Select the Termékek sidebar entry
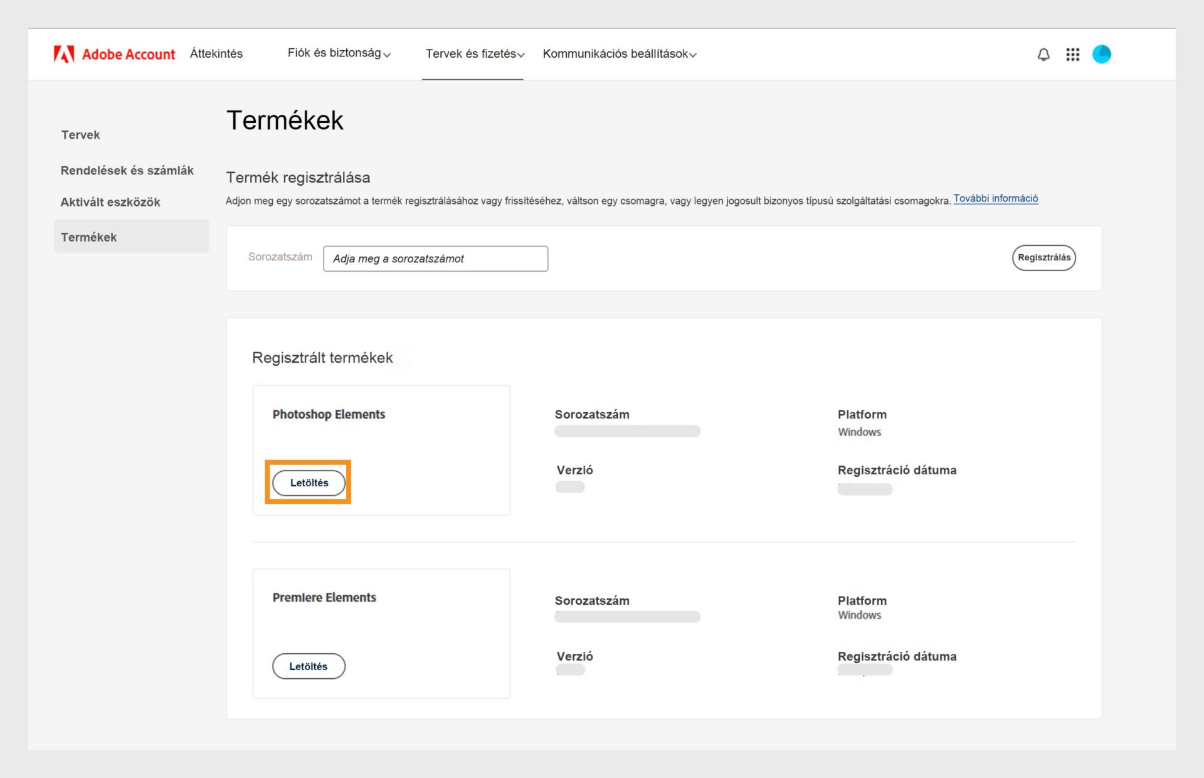This screenshot has height=778, width=1204. pyautogui.click(x=88, y=237)
